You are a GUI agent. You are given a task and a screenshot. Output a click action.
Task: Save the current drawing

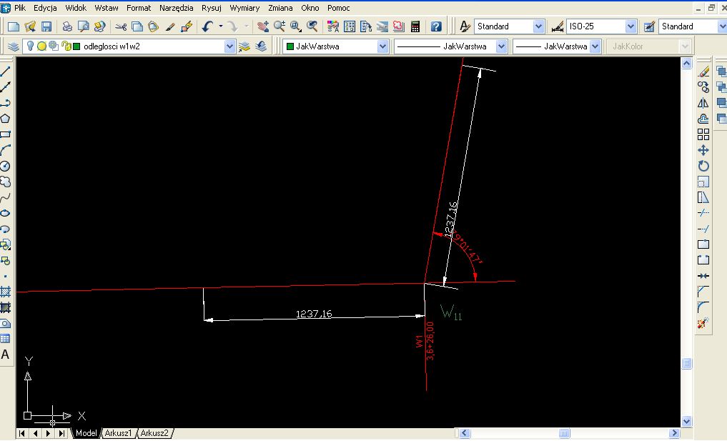(x=46, y=26)
